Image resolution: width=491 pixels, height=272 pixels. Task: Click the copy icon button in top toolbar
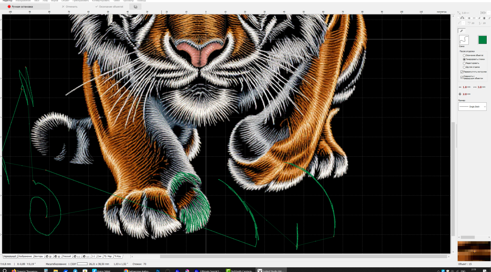135,6
